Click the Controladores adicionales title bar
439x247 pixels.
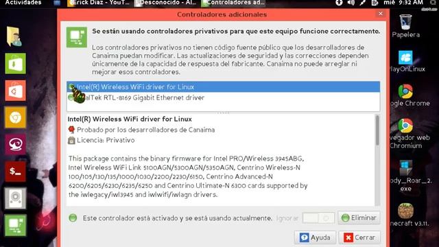click(222, 14)
